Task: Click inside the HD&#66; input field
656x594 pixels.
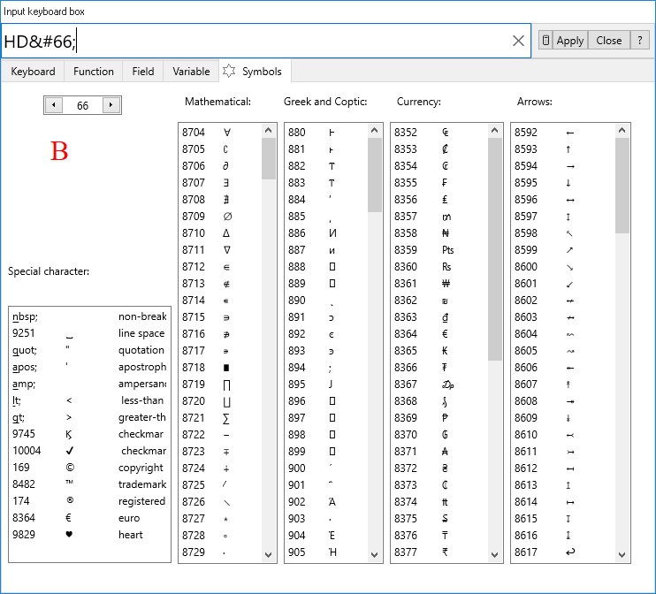Action: 265,41
